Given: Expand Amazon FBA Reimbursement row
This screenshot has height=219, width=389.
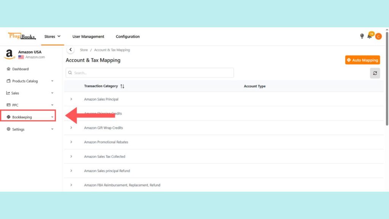Looking at the screenshot, I should click(x=71, y=185).
